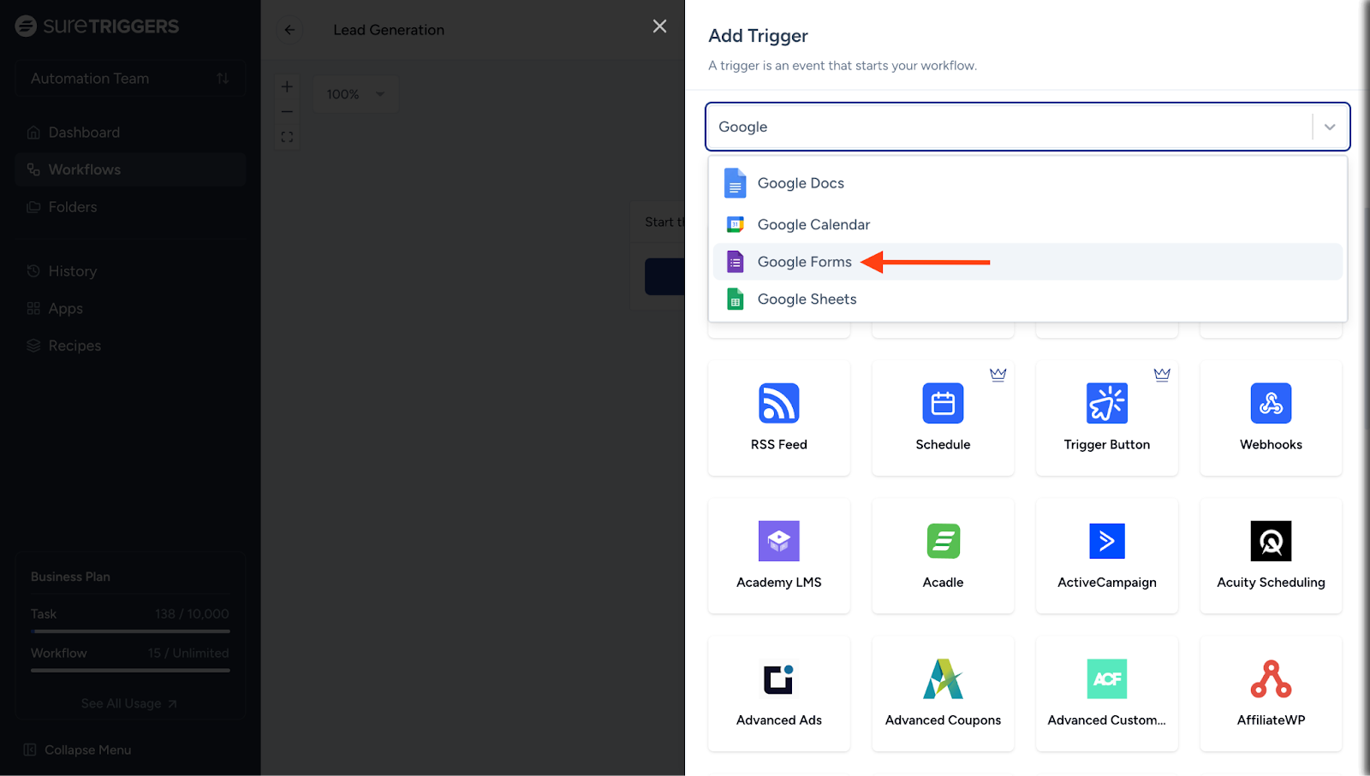This screenshot has width=1370, height=776.
Task: Open History in the sidebar
Action: pyautogui.click(x=130, y=271)
